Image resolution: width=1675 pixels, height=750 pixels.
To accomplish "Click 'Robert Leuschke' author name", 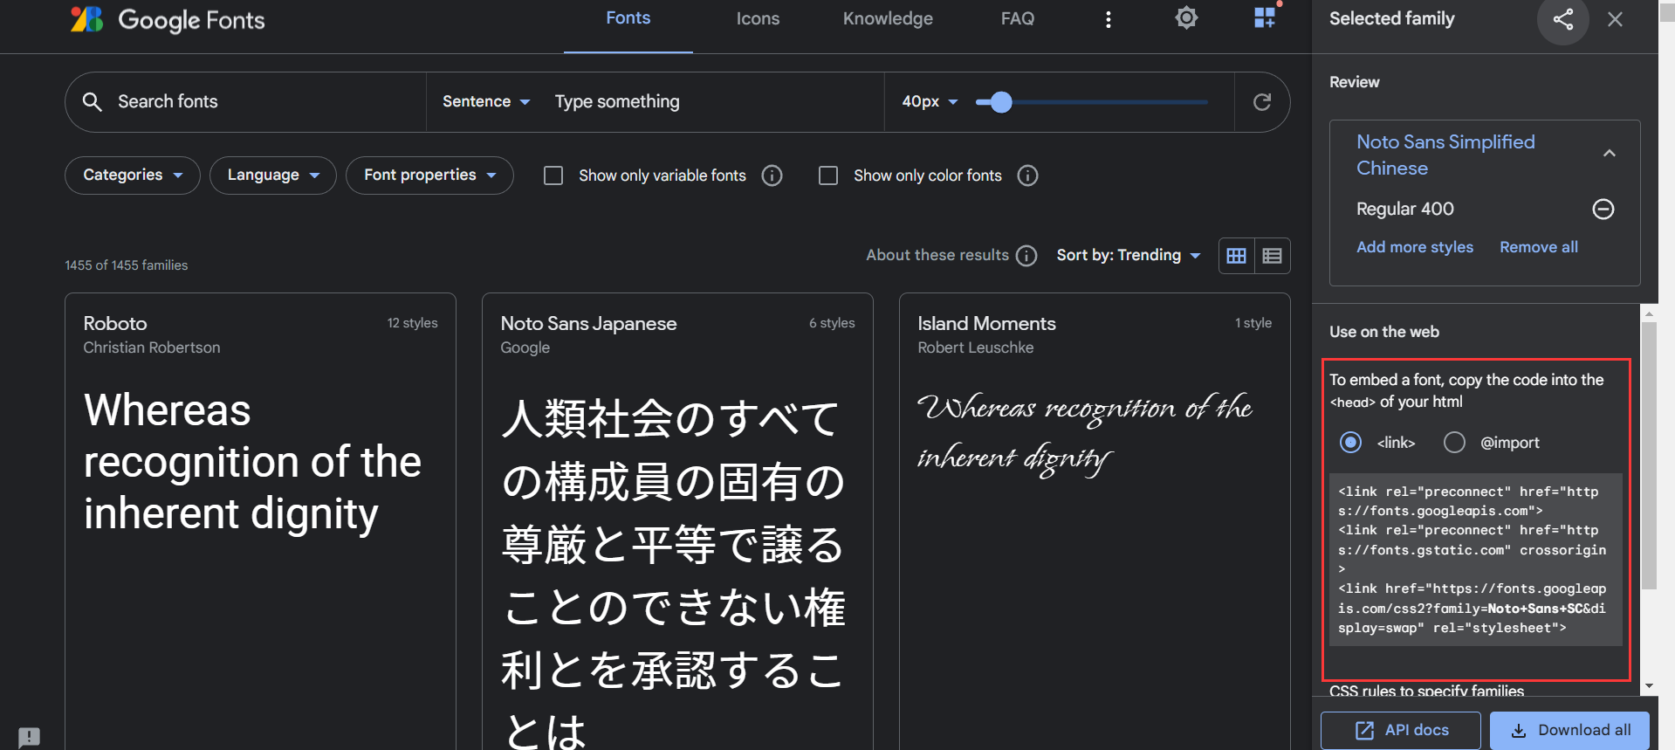I will 976,347.
